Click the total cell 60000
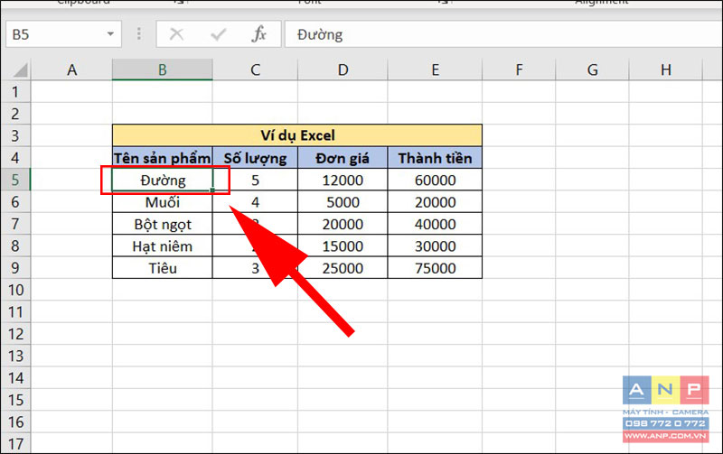 (435, 180)
